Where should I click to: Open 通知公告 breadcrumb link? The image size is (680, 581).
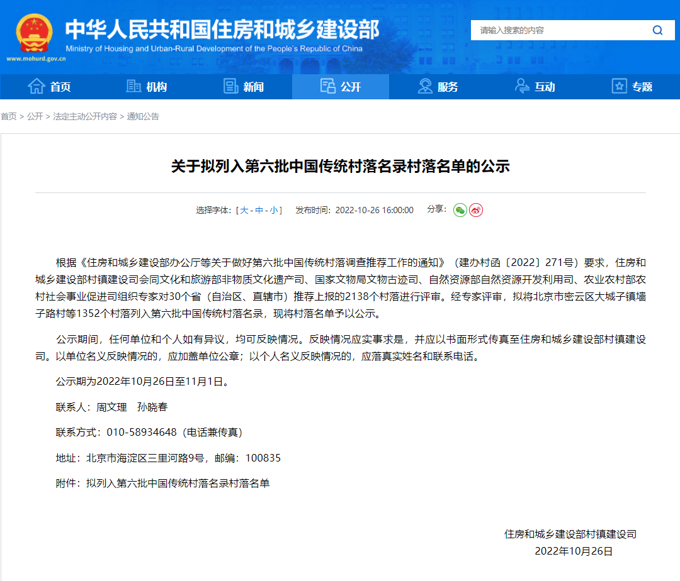[x=143, y=116]
